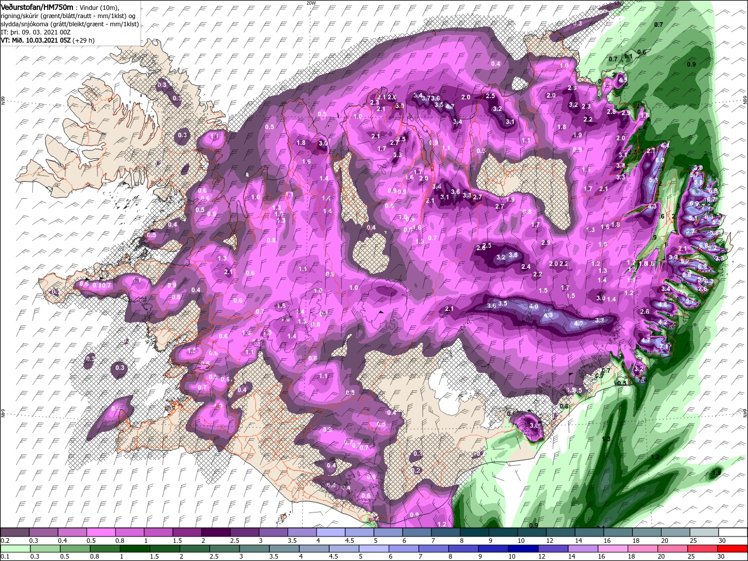This screenshot has width=748, height=561.
Task: Click the 'slydda/snjókoma' legend description line
Action: click(70, 24)
